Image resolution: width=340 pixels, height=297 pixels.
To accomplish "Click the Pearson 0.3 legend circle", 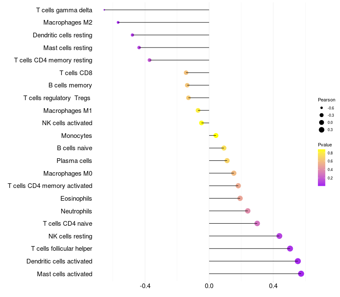I will pyautogui.click(x=322, y=130).
